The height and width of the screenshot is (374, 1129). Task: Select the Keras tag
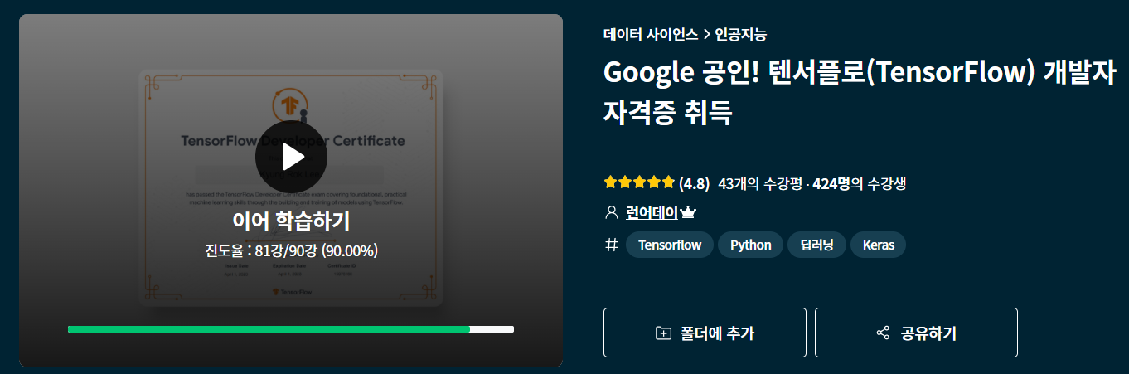(x=879, y=245)
